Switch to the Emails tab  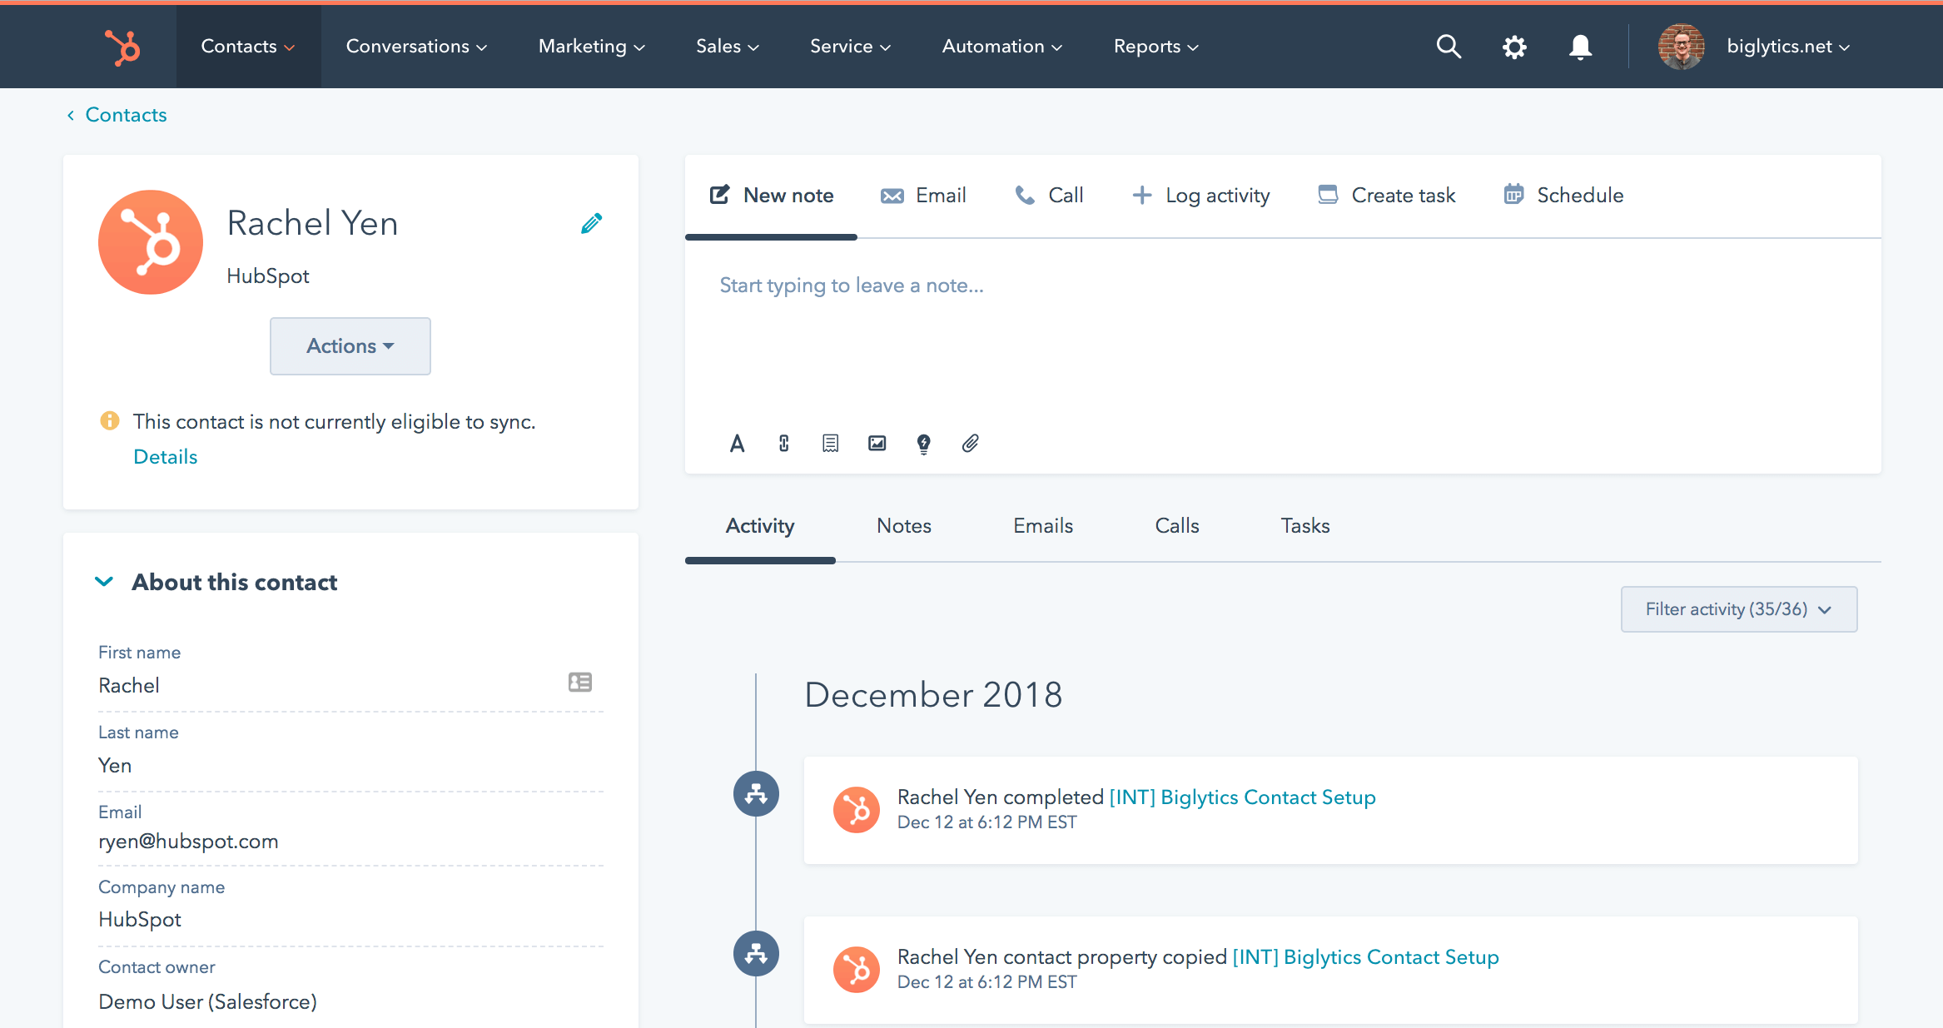1042,525
